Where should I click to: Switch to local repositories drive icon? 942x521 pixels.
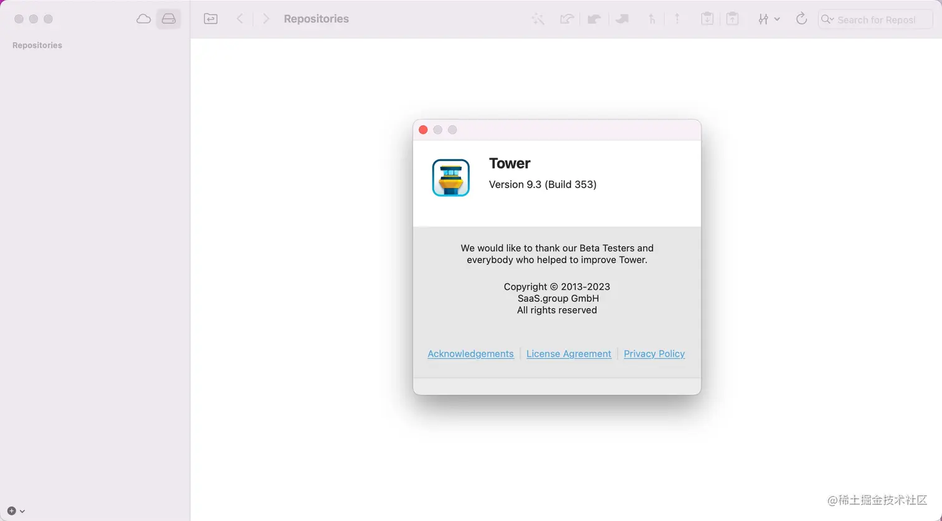(x=168, y=19)
